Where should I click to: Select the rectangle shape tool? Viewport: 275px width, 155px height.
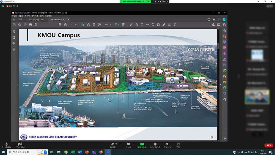(x=158, y=25)
